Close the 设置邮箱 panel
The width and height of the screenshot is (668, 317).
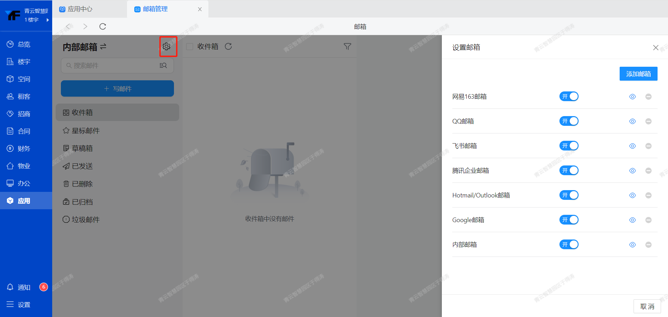pos(655,48)
